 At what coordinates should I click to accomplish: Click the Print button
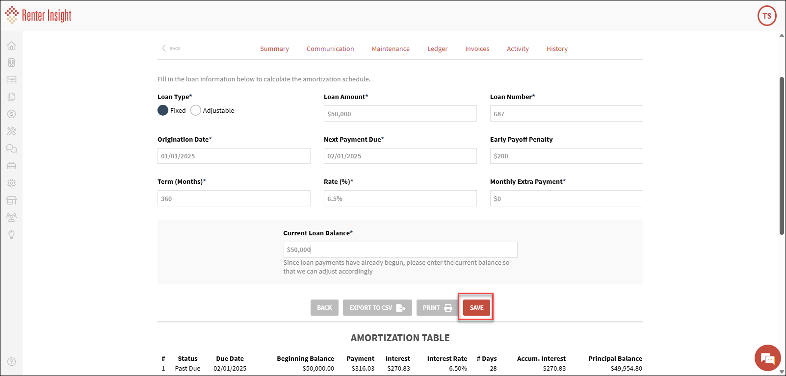[x=437, y=307]
